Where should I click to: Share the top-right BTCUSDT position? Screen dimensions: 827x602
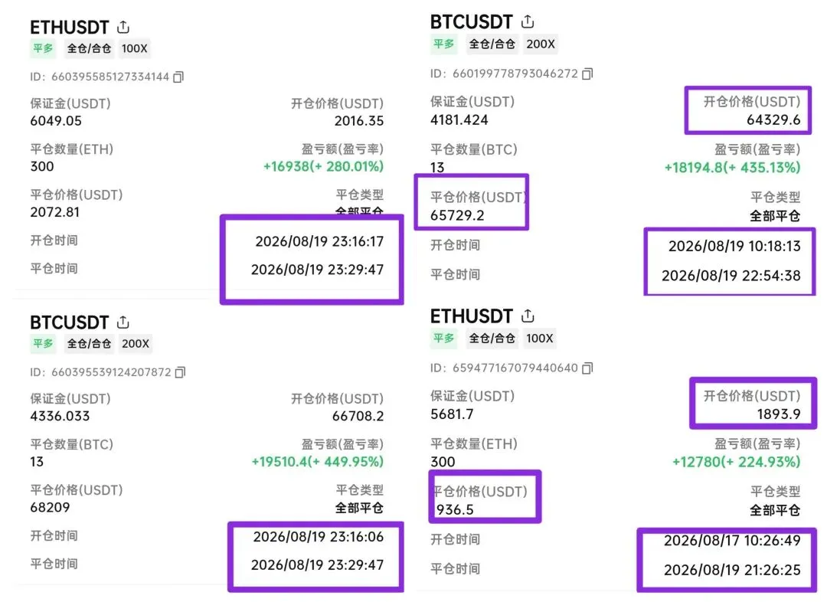pyautogui.click(x=528, y=21)
